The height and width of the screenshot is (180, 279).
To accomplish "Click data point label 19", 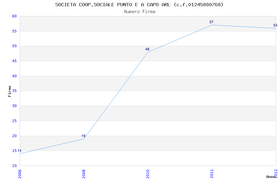I will tap(83, 136).
